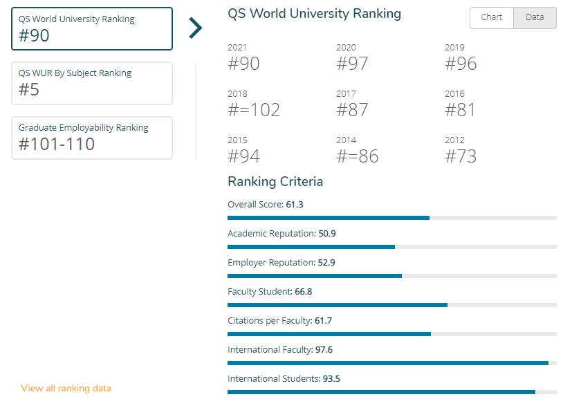This screenshot has width=563, height=417.
Task: Click the Ranking Criteria heading
Action: (x=275, y=182)
